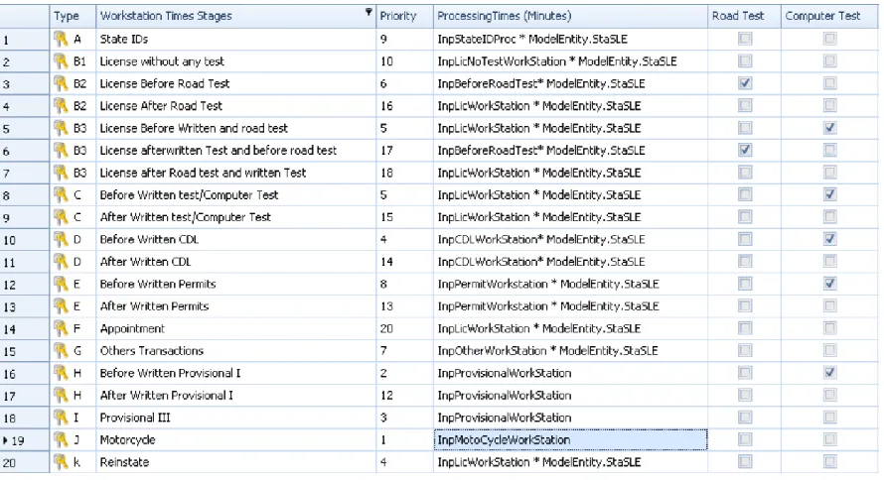Click 'After Written CDL' stage cell
The image size is (884, 480).
[x=235, y=262]
